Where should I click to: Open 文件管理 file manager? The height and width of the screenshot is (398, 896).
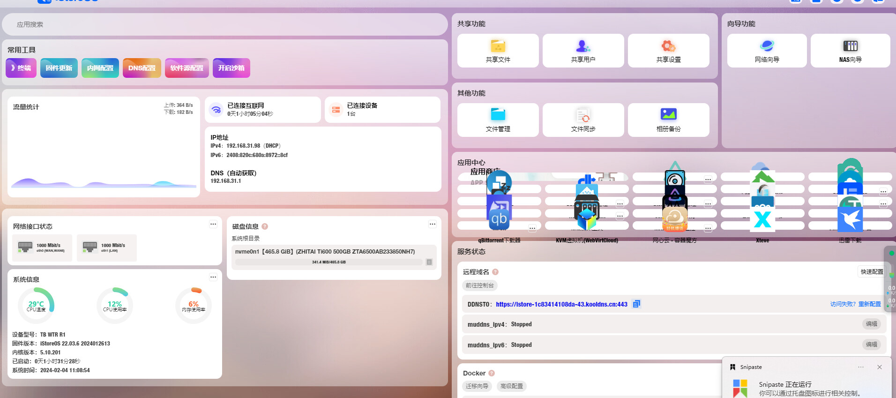pos(498,120)
